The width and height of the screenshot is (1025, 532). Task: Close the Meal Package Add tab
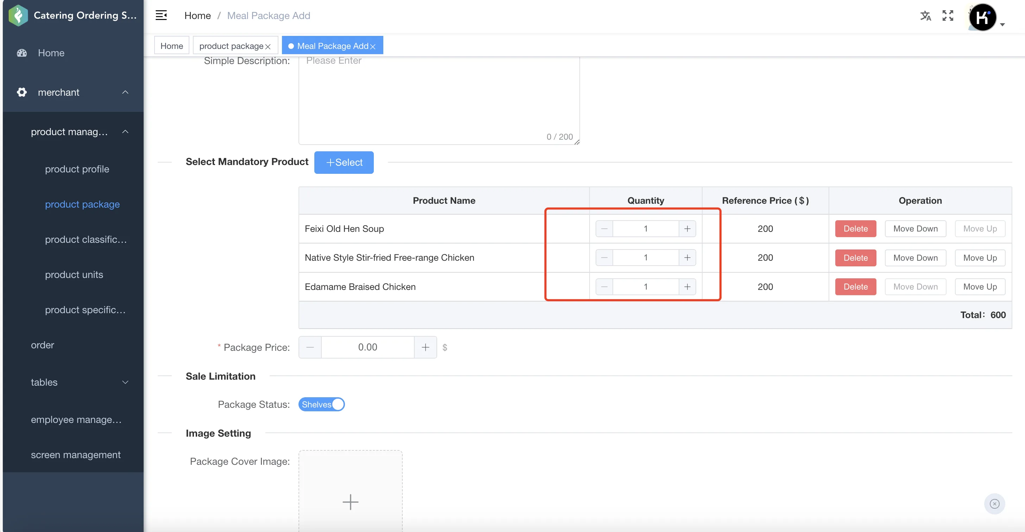(x=373, y=46)
